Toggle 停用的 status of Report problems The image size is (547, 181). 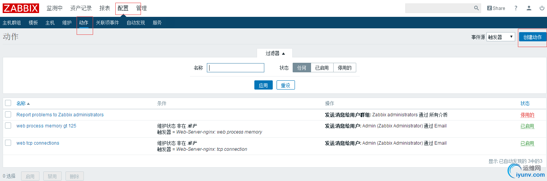[x=527, y=115]
